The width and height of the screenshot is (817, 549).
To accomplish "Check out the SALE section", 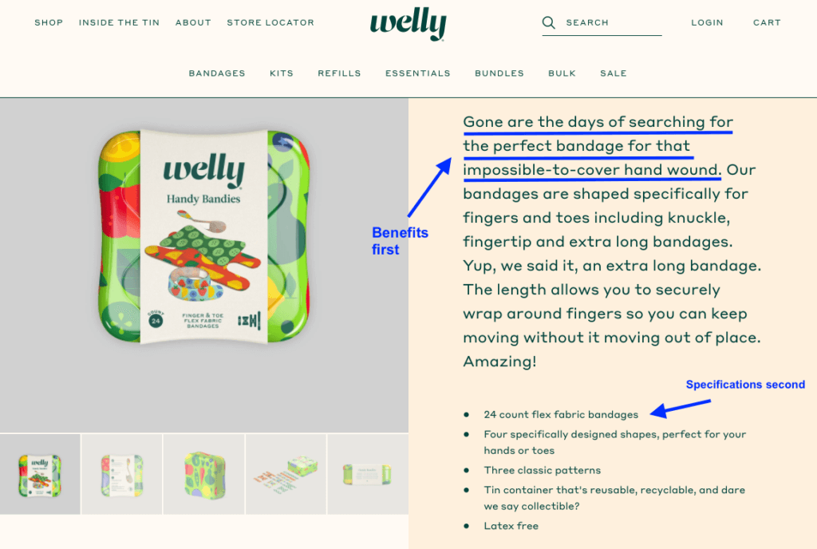I will [x=614, y=73].
